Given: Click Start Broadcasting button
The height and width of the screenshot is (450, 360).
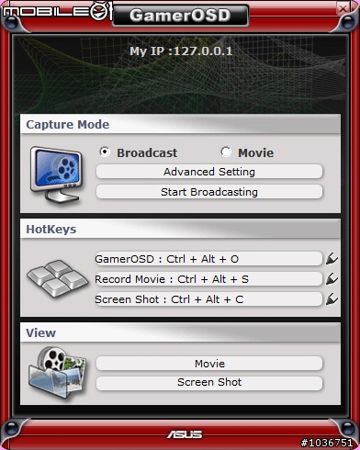Looking at the screenshot, I should 209,192.
